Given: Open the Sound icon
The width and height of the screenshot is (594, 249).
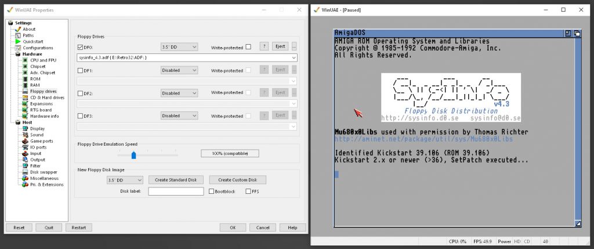Looking at the screenshot, I should [25, 135].
